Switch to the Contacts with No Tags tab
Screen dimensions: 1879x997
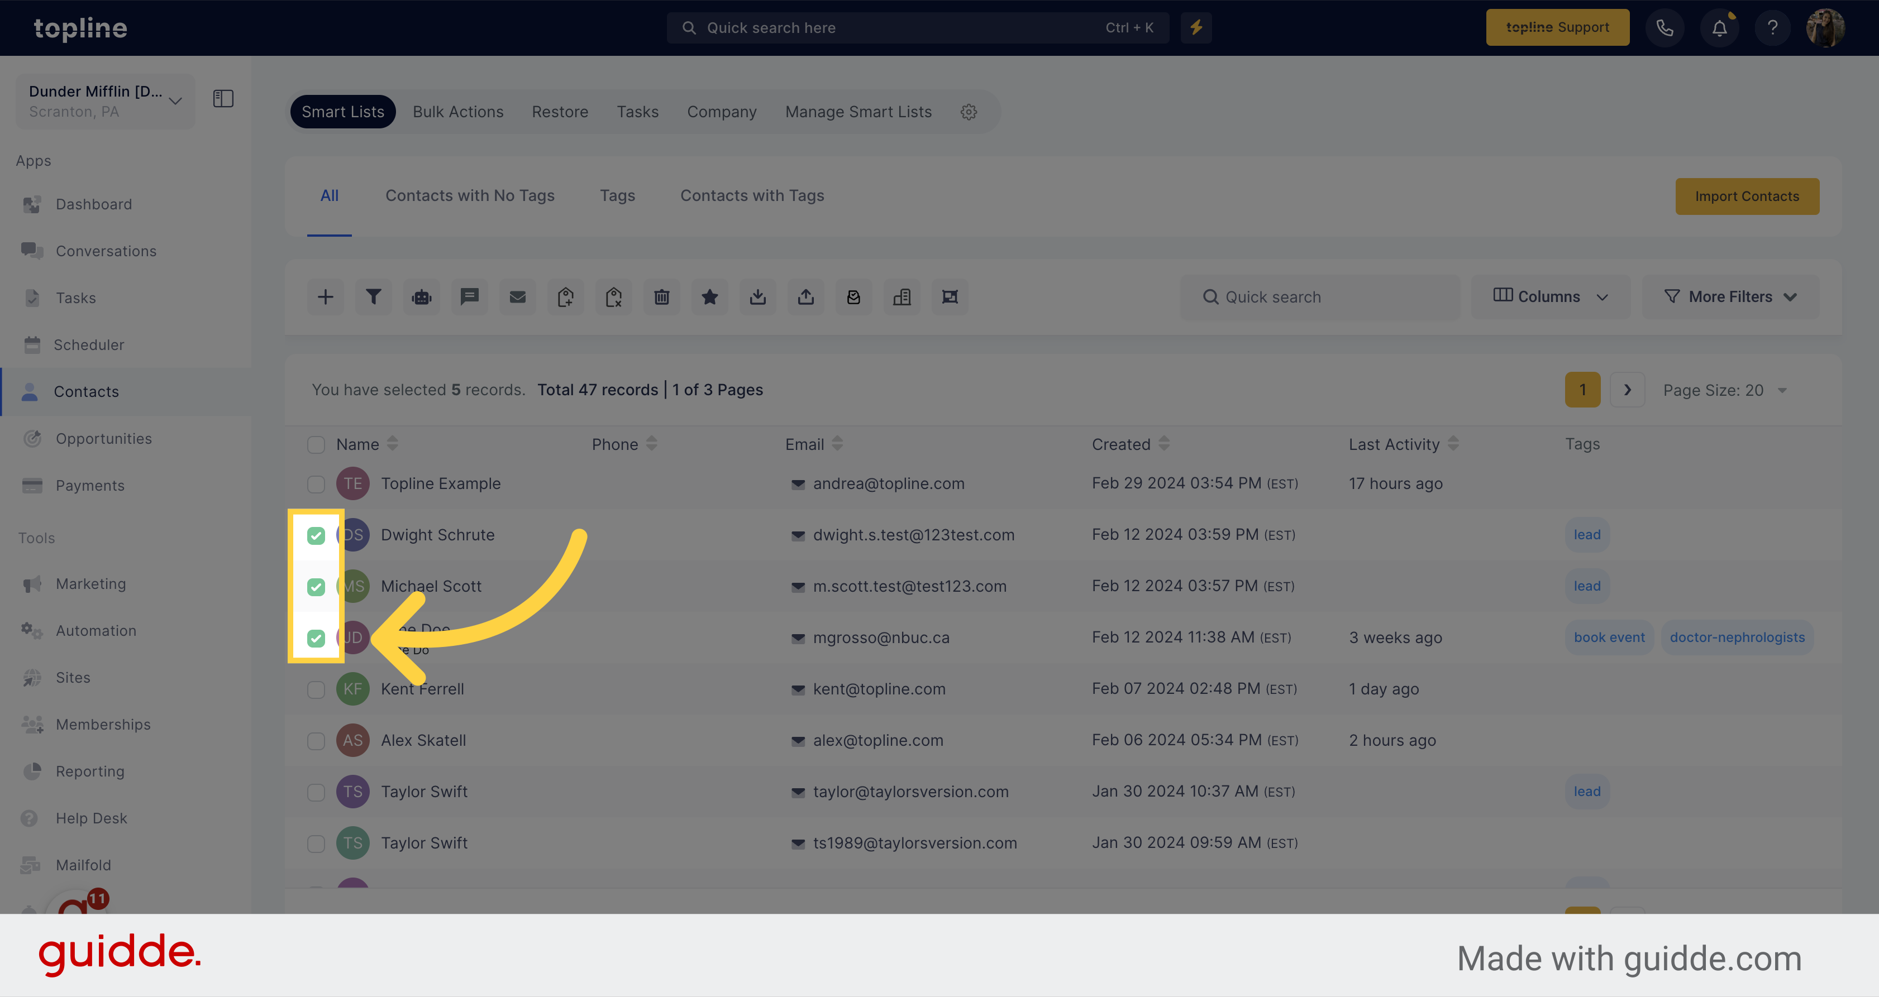(x=470, y=195)
